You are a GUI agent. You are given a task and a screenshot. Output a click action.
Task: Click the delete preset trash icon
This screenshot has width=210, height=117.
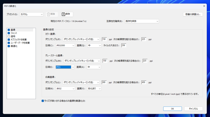(x=48, y=14)
